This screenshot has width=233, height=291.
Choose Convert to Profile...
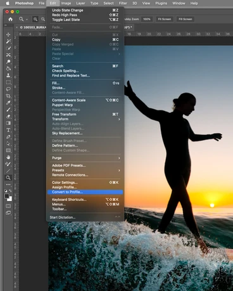tap(85, 192)
